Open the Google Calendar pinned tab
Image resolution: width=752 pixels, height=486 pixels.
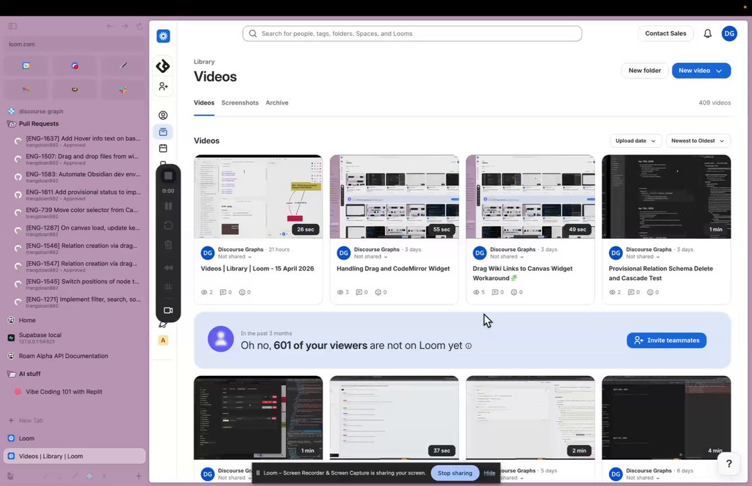(x=26, y=65)
